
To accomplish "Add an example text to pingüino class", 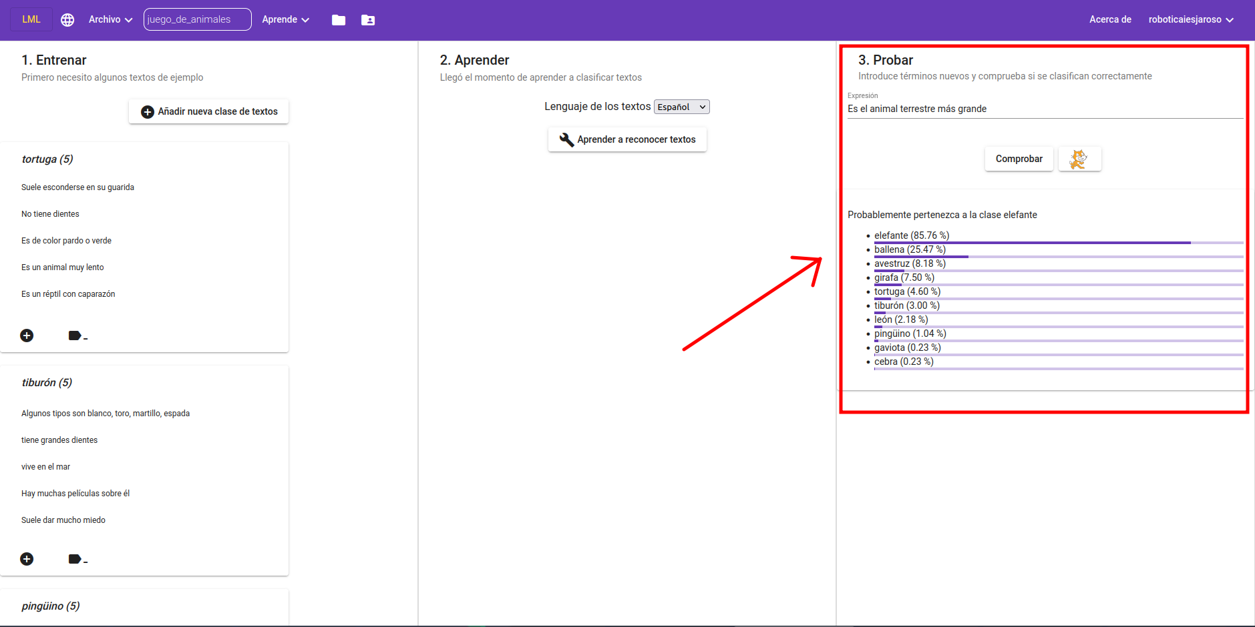I will tap(27, 624).
